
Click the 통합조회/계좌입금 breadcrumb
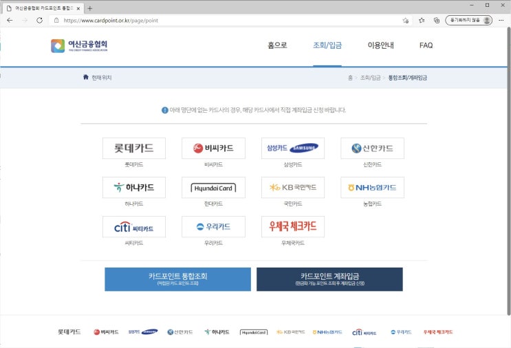(x=407, y=78)
